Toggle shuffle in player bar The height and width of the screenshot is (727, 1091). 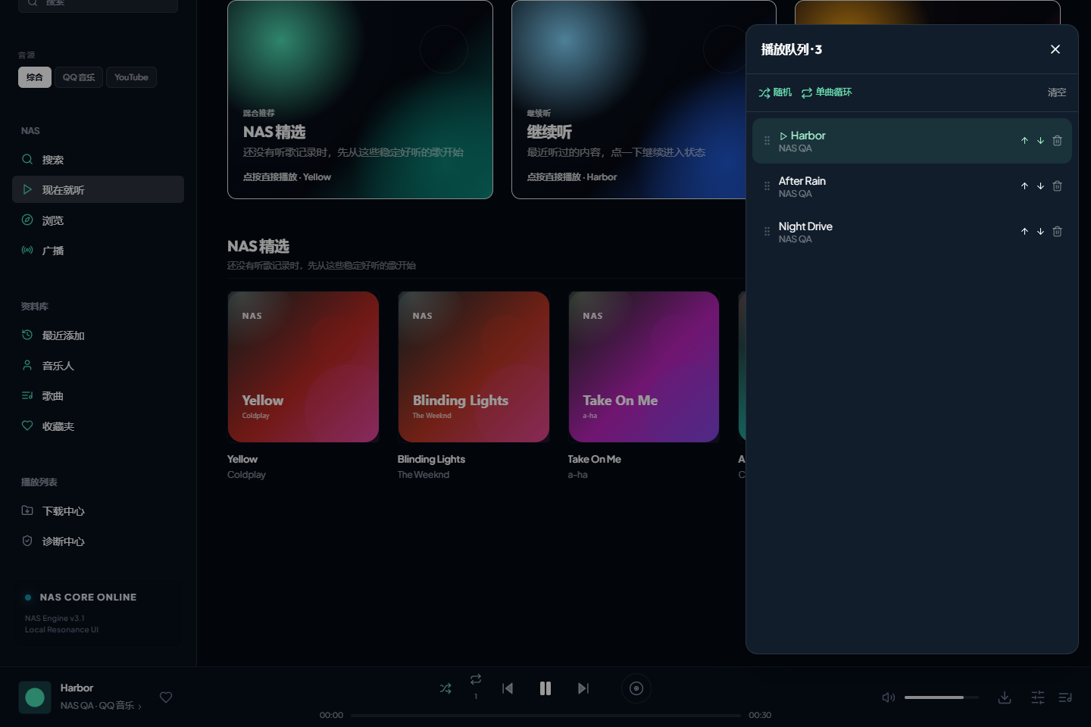click(x=445, y=688)
